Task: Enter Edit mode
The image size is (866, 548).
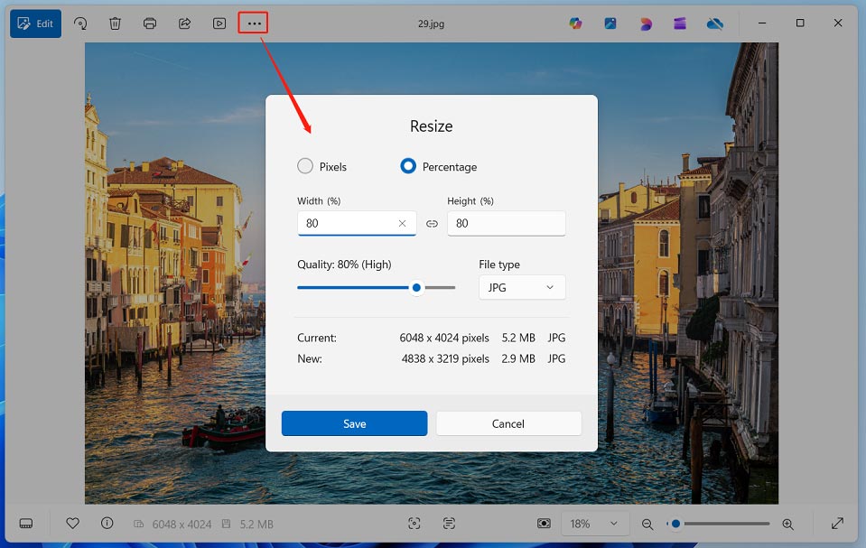Action: click(x=35, y=23)
